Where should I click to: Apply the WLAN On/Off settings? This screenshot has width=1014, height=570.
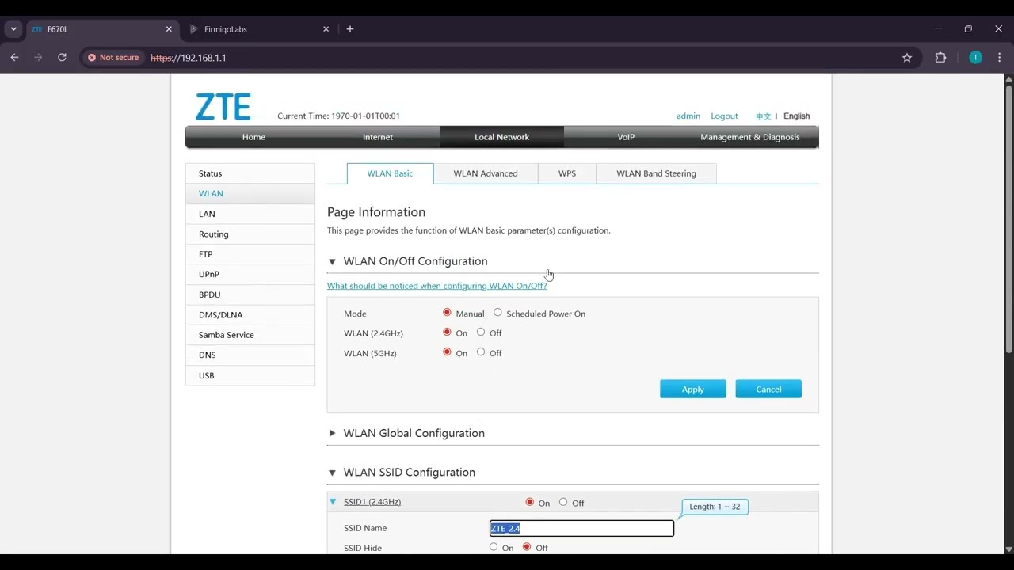(x=693, y=389)
